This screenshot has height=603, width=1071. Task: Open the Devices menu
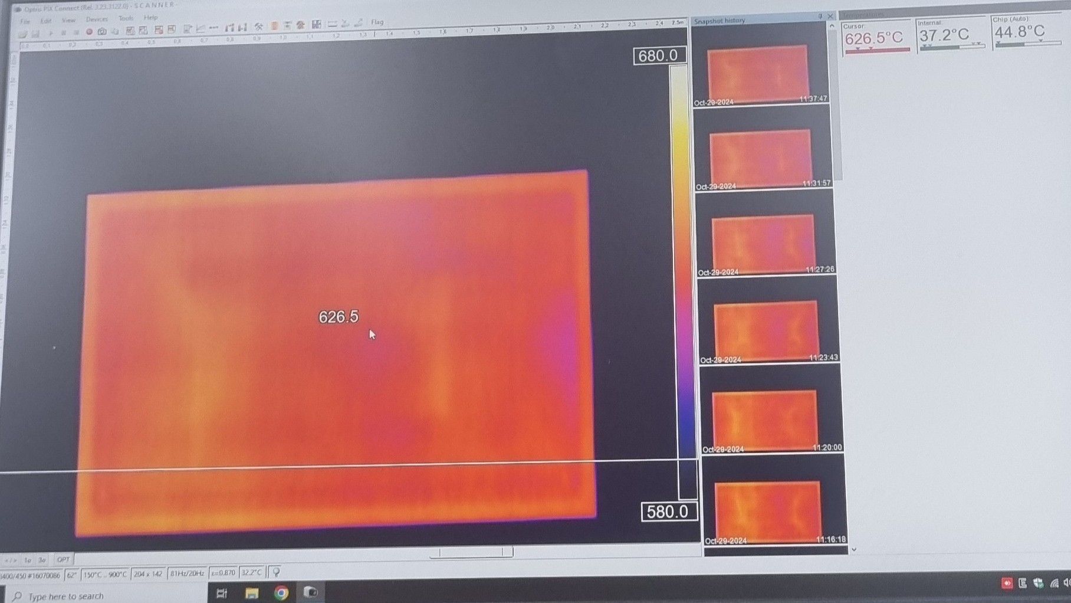[97, 19]
